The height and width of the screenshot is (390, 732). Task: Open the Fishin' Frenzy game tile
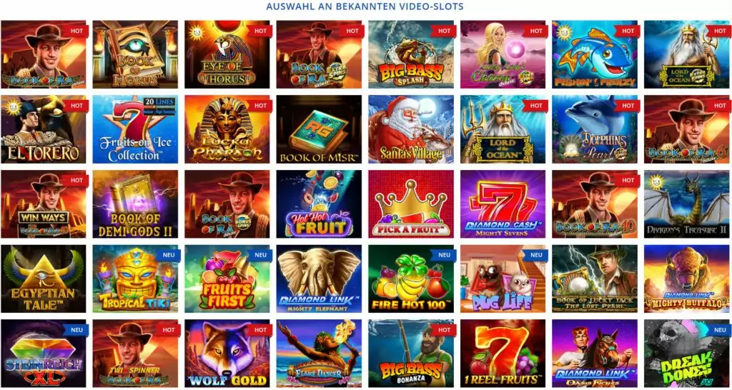click(595, 54)
